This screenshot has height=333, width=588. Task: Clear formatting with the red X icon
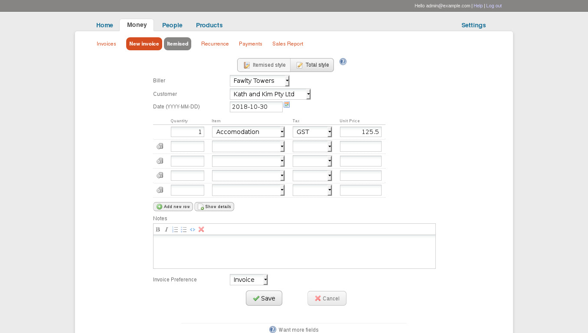pos(201,229)
